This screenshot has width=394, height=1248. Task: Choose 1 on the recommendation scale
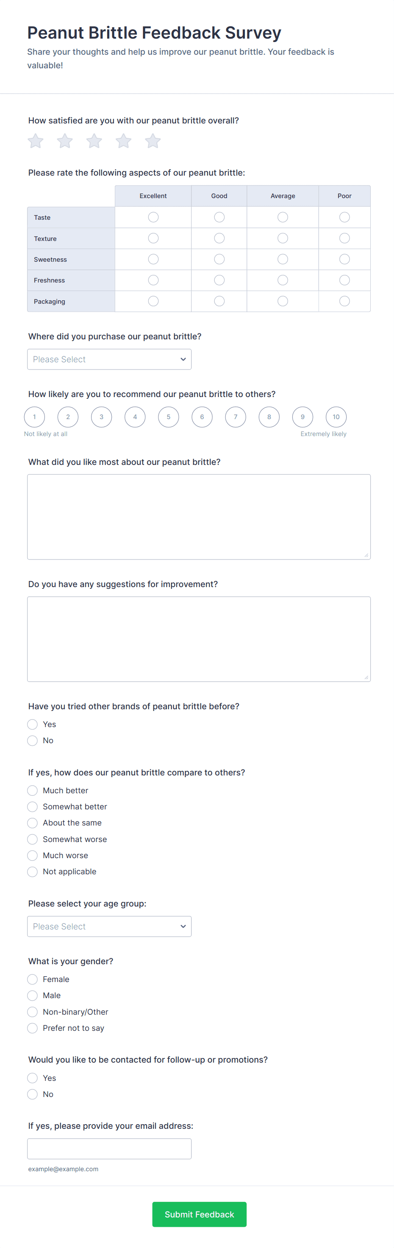(34, 417)
